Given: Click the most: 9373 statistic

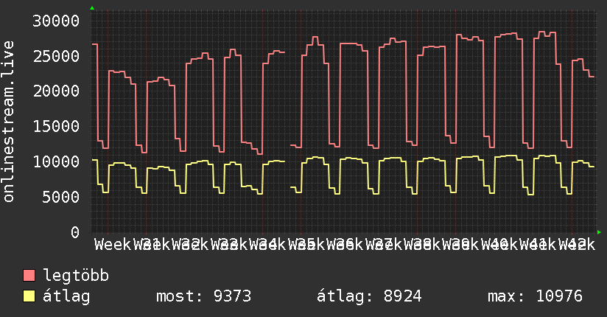Looking at the screenshot, I should tap(203, 296).
